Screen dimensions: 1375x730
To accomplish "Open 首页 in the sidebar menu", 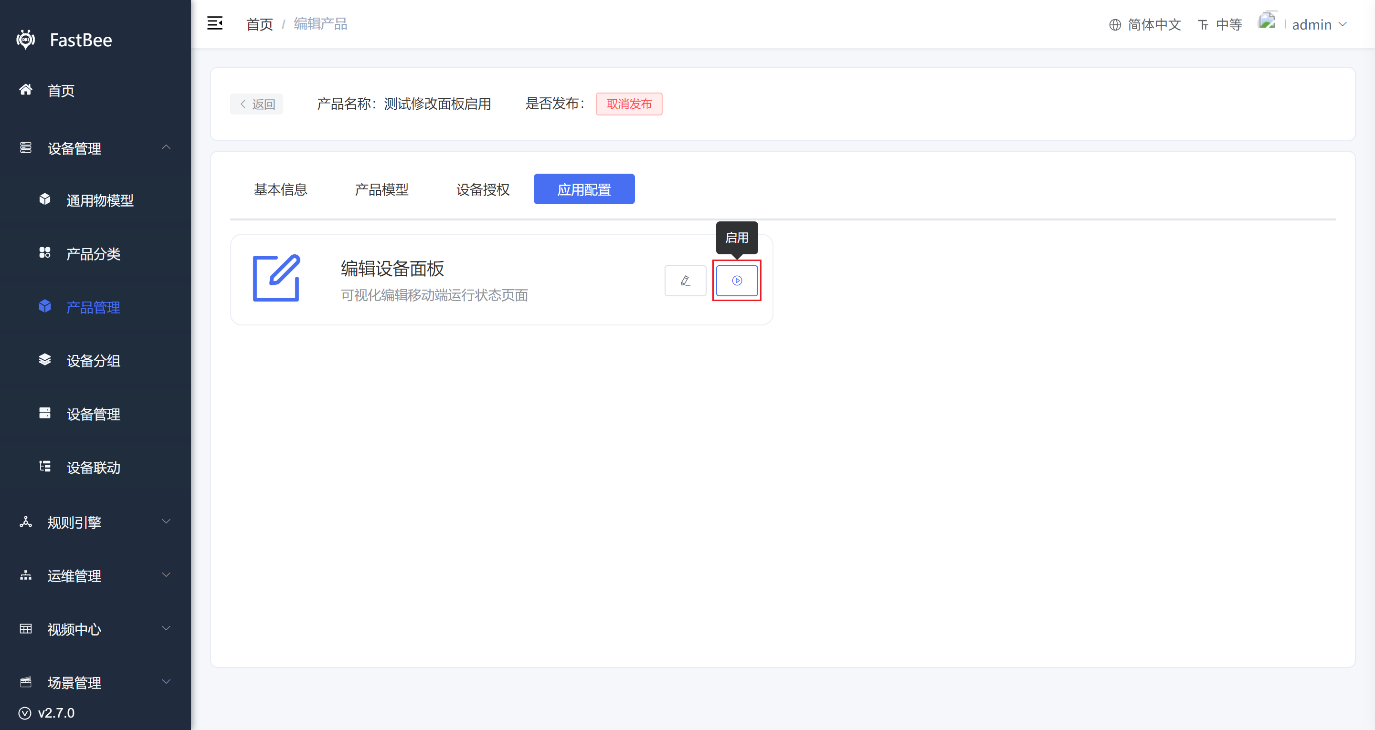I will 95,90.
